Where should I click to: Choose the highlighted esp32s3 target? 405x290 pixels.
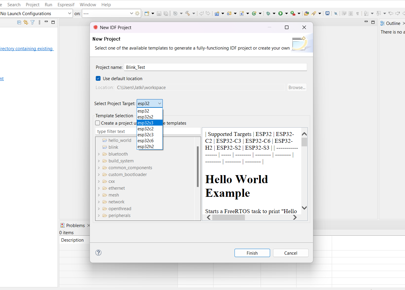point(149,123)
